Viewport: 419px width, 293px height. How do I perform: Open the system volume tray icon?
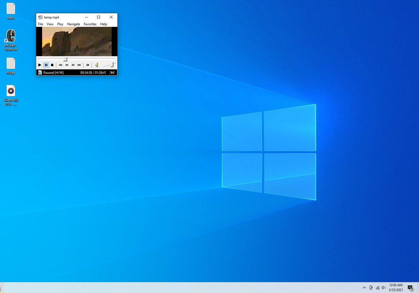coord(384,288)
